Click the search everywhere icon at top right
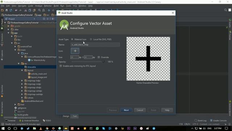Image resolution: width=232 pixels, height=131 pixels. pos(225,10)
